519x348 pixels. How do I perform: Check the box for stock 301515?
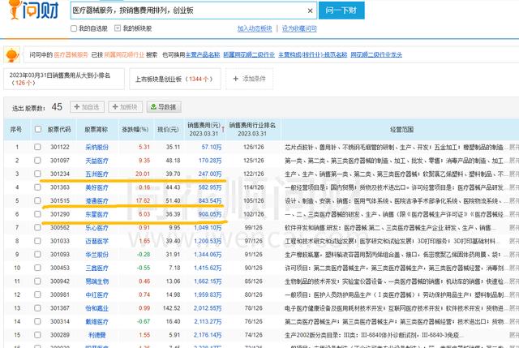click(x=37, y=200)
